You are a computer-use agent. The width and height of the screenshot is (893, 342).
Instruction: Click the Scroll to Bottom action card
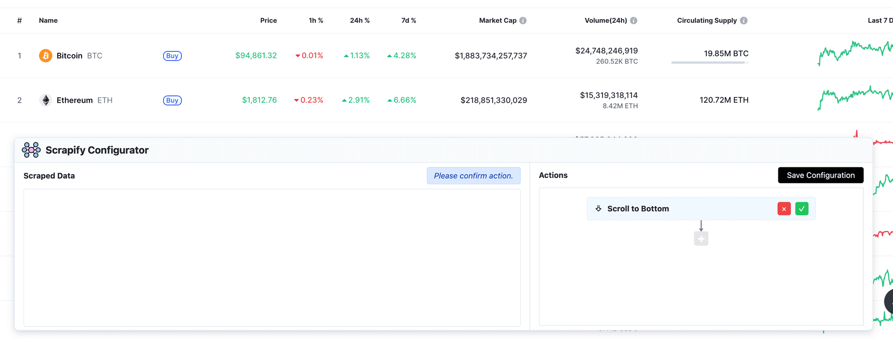coord(701,209)
